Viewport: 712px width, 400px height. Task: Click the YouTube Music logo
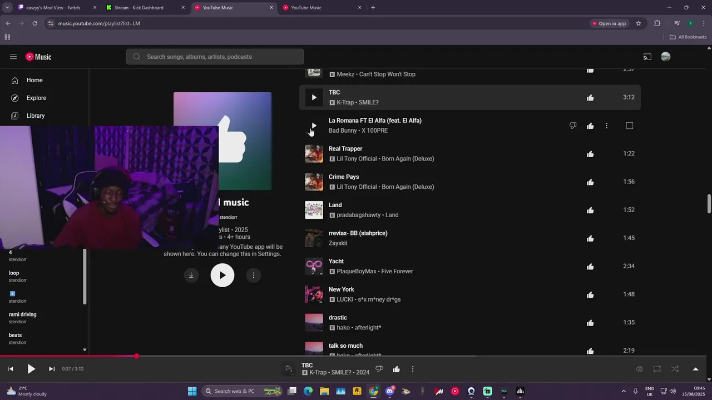click(38, 57)
